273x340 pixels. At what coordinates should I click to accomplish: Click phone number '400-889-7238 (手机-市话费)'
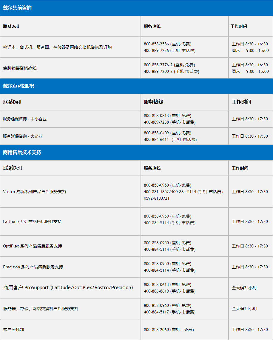pyautogui.click(x=170, y=122)
